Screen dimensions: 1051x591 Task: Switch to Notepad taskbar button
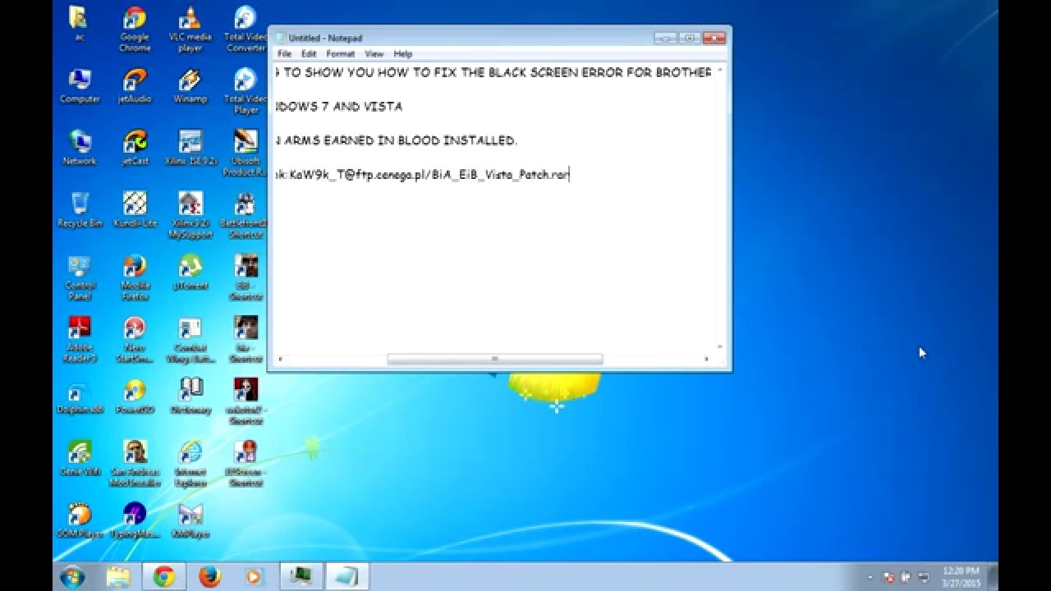347,576
